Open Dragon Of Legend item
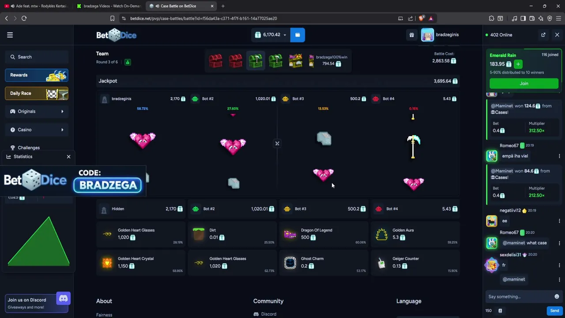The height and width of the screenshot is (318, 565). click(x=324, y=234)
